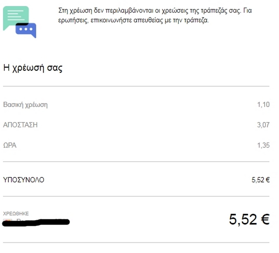279x253 pixels.
Task: Click the payment card icon under ΧΡΕΩΘΗΚΕ
Action: click(x=7, y=220)
